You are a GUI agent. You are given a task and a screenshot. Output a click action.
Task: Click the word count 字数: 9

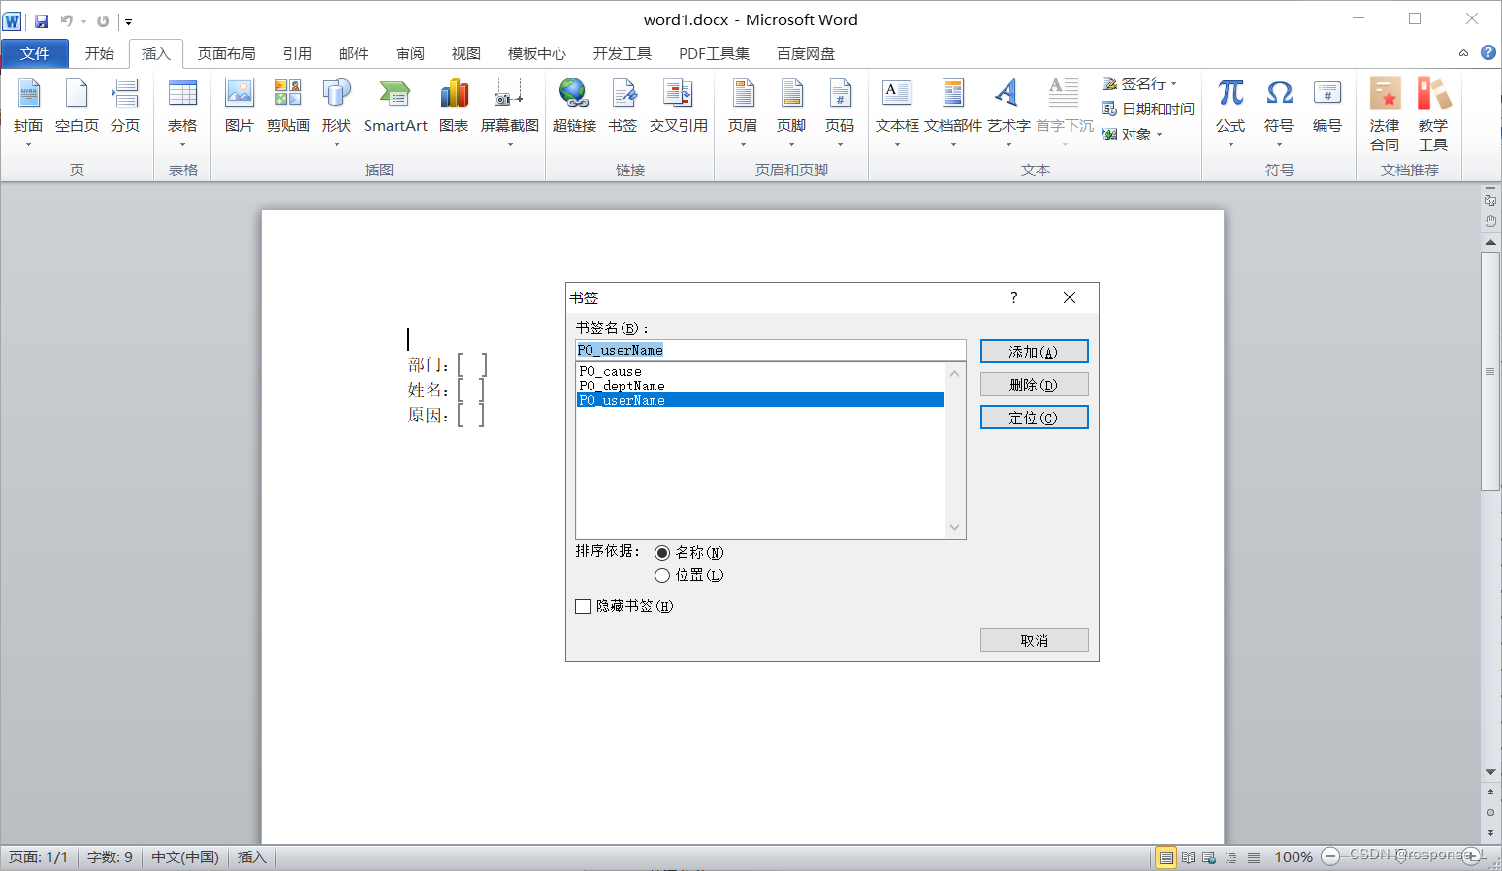[110, 857]
